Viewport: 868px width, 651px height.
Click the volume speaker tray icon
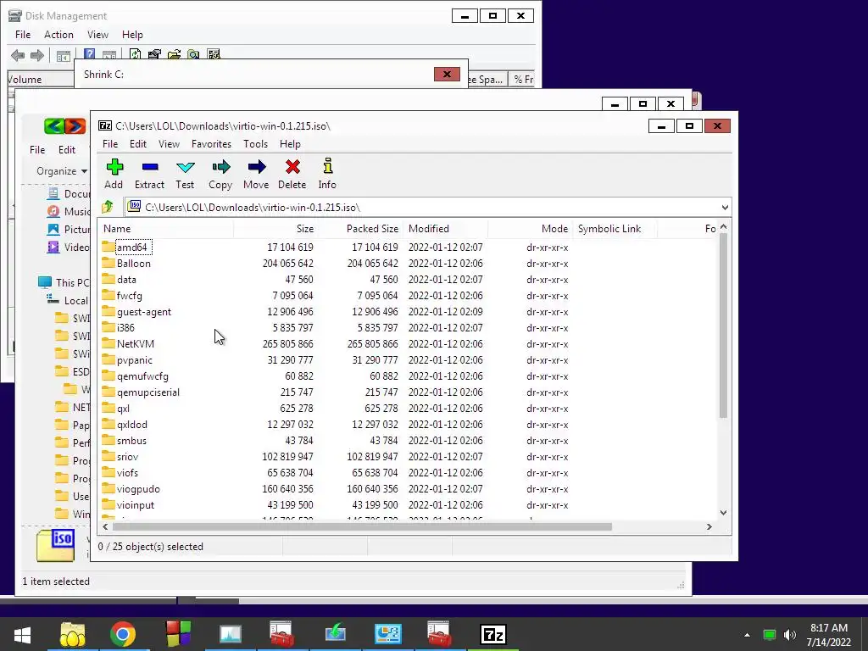point(790,635)
